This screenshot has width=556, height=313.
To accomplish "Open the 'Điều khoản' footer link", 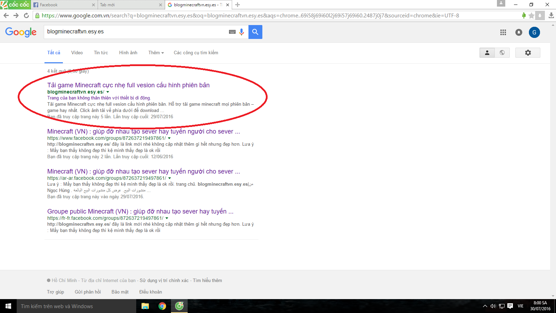I will [x=150, y=292].
